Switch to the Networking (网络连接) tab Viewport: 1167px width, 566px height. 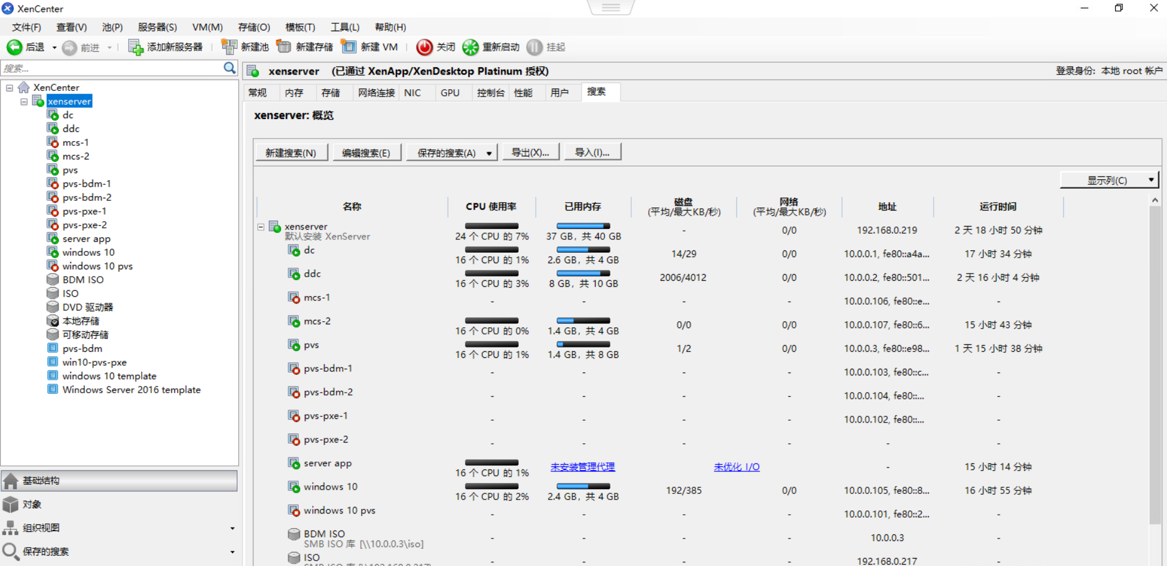coord(376,93)
